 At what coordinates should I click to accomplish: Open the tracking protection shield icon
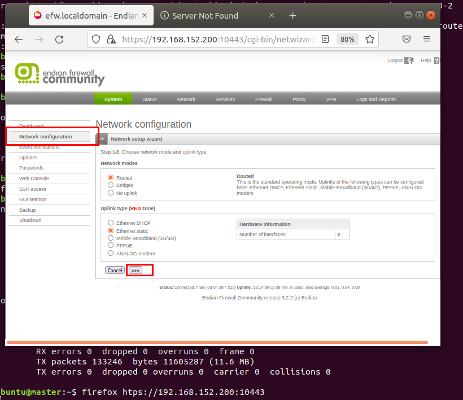(x=96, y=39)
